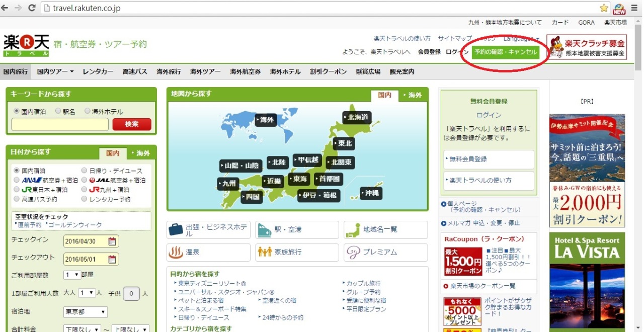Select the 四国 region on the map
Screen dimensions: 644x332
click(252, 197)
